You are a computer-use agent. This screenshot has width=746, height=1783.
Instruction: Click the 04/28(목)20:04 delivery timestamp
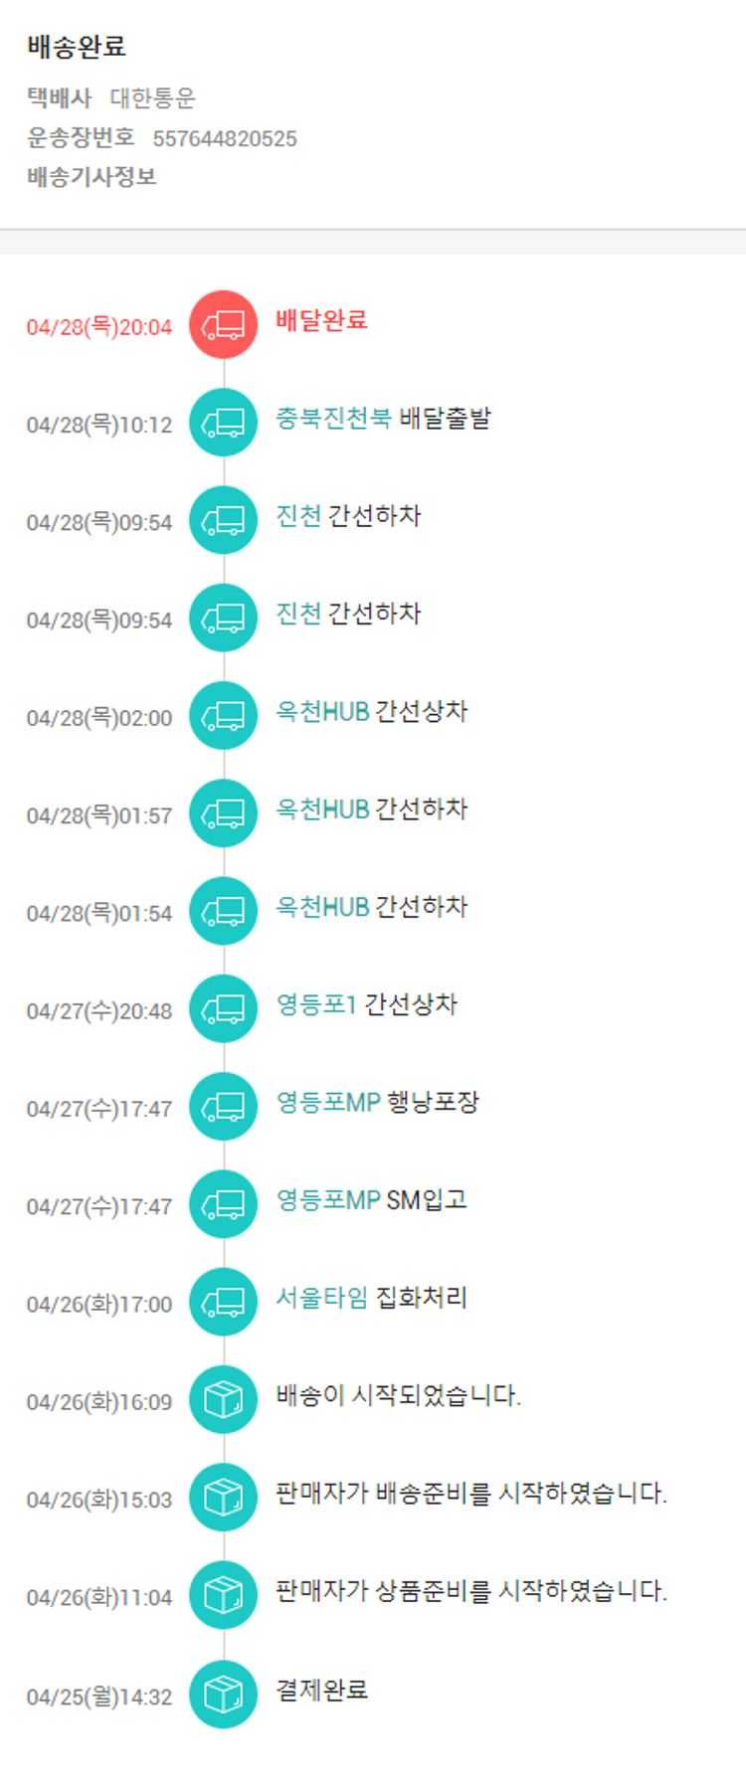click(x=99, y=327)
